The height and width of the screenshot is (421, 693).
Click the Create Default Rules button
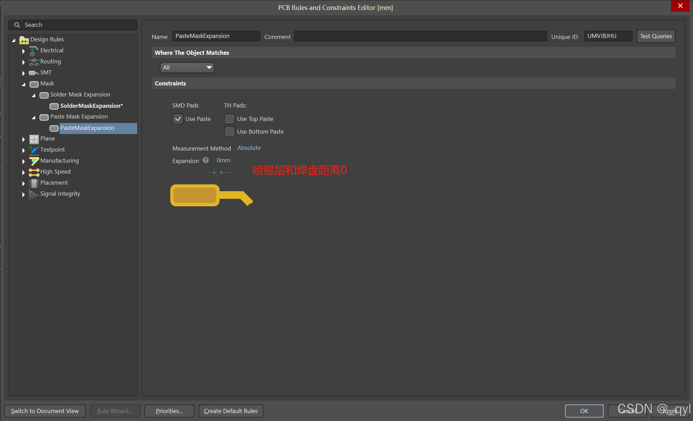231,411
